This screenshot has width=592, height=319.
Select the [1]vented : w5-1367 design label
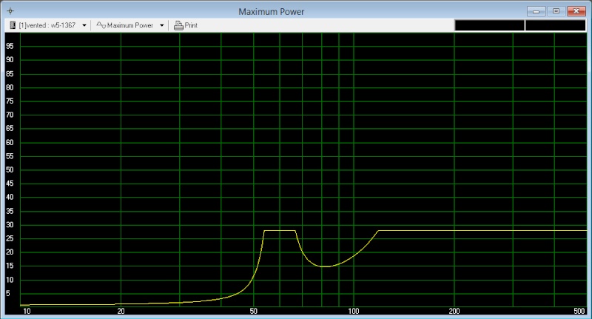(x=47, y=25)
